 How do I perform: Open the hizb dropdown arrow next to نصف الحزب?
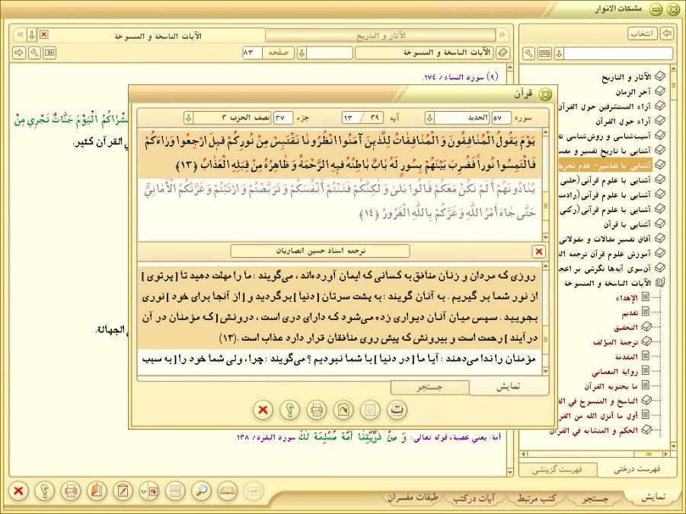point(188,118)
